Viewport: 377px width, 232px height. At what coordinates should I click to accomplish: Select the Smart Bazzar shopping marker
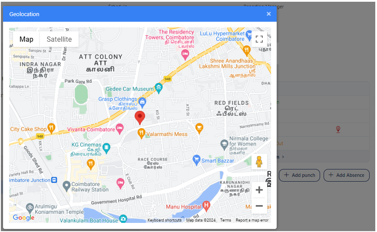click(x=196, y=160)
